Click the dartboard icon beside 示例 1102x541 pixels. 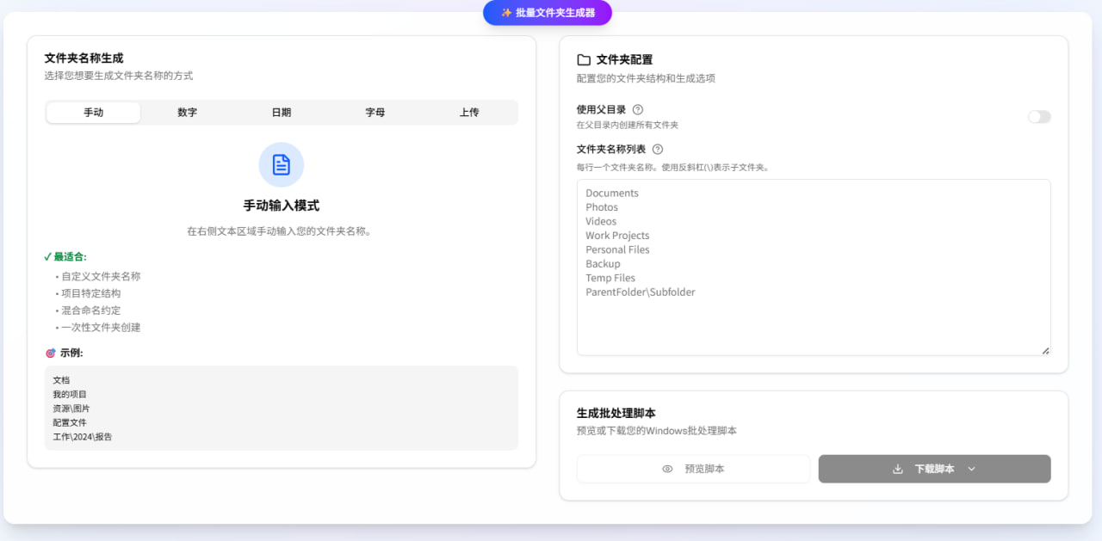50,352
